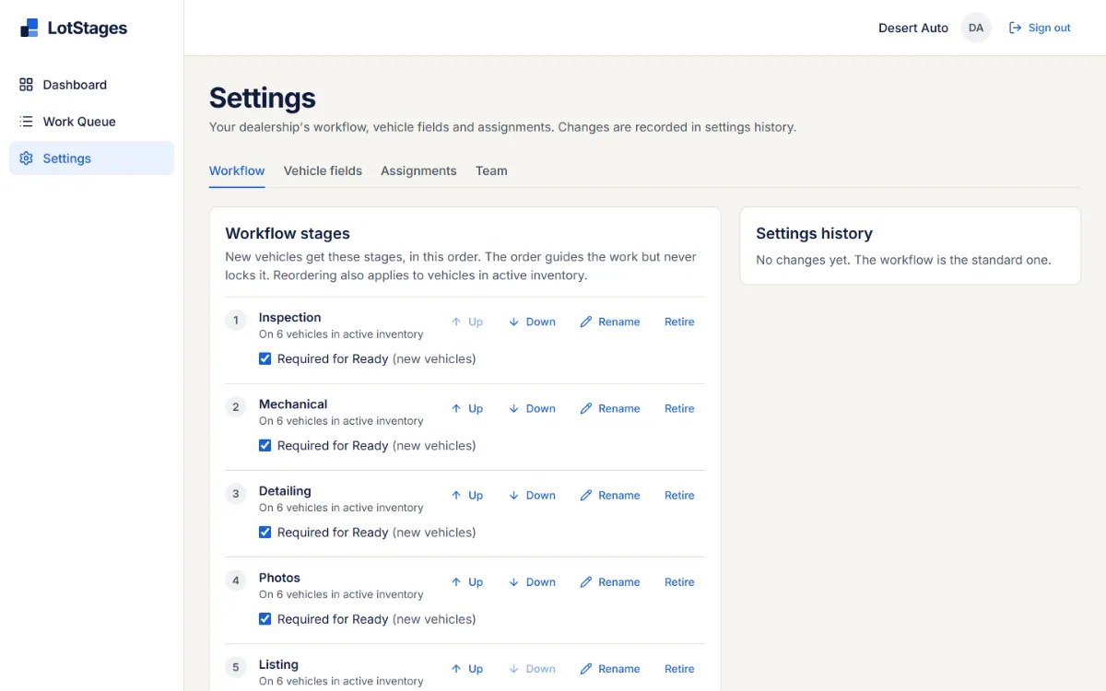Rename the Listing stage
The height and width of the screenshot is (691, 1106).
tap(610, 668)
